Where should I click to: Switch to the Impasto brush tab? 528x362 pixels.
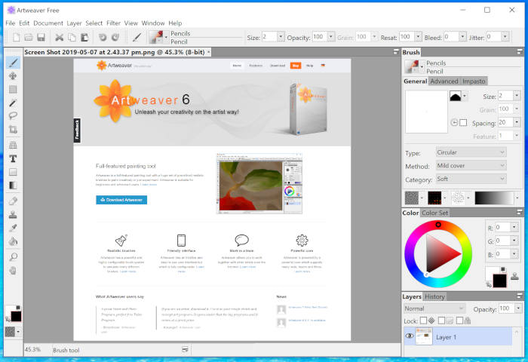tap(474, 81)
